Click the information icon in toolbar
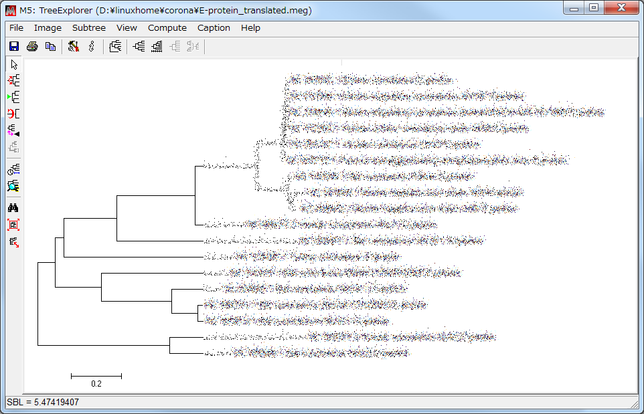 point(92,47)
